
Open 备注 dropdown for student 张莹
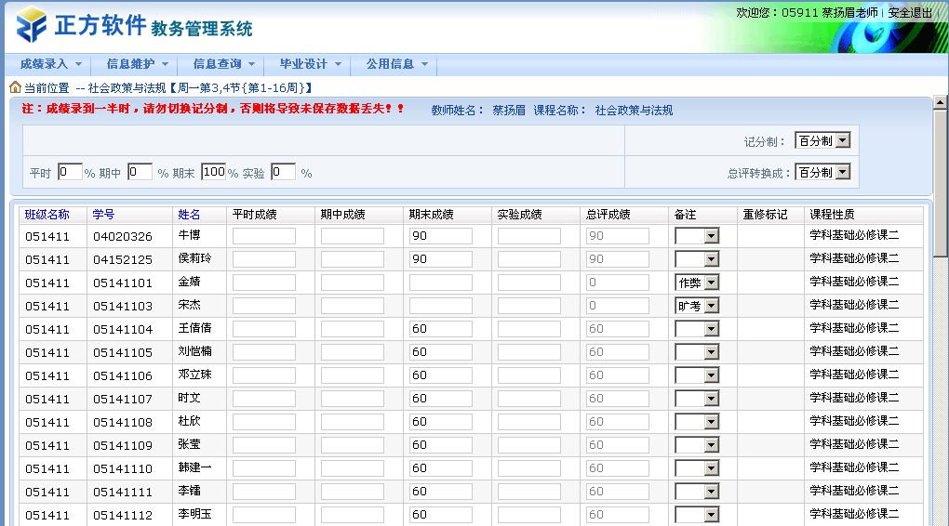[697, 445]
